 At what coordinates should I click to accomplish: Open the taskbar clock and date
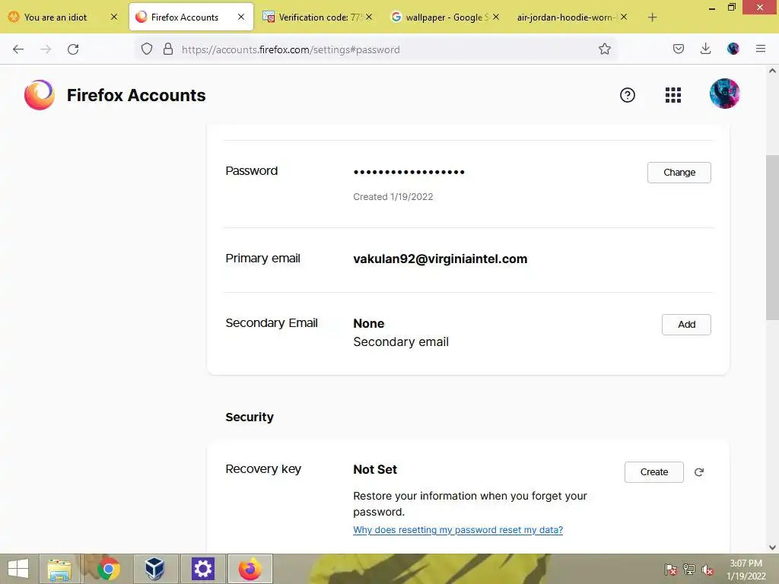pos(746,570)
